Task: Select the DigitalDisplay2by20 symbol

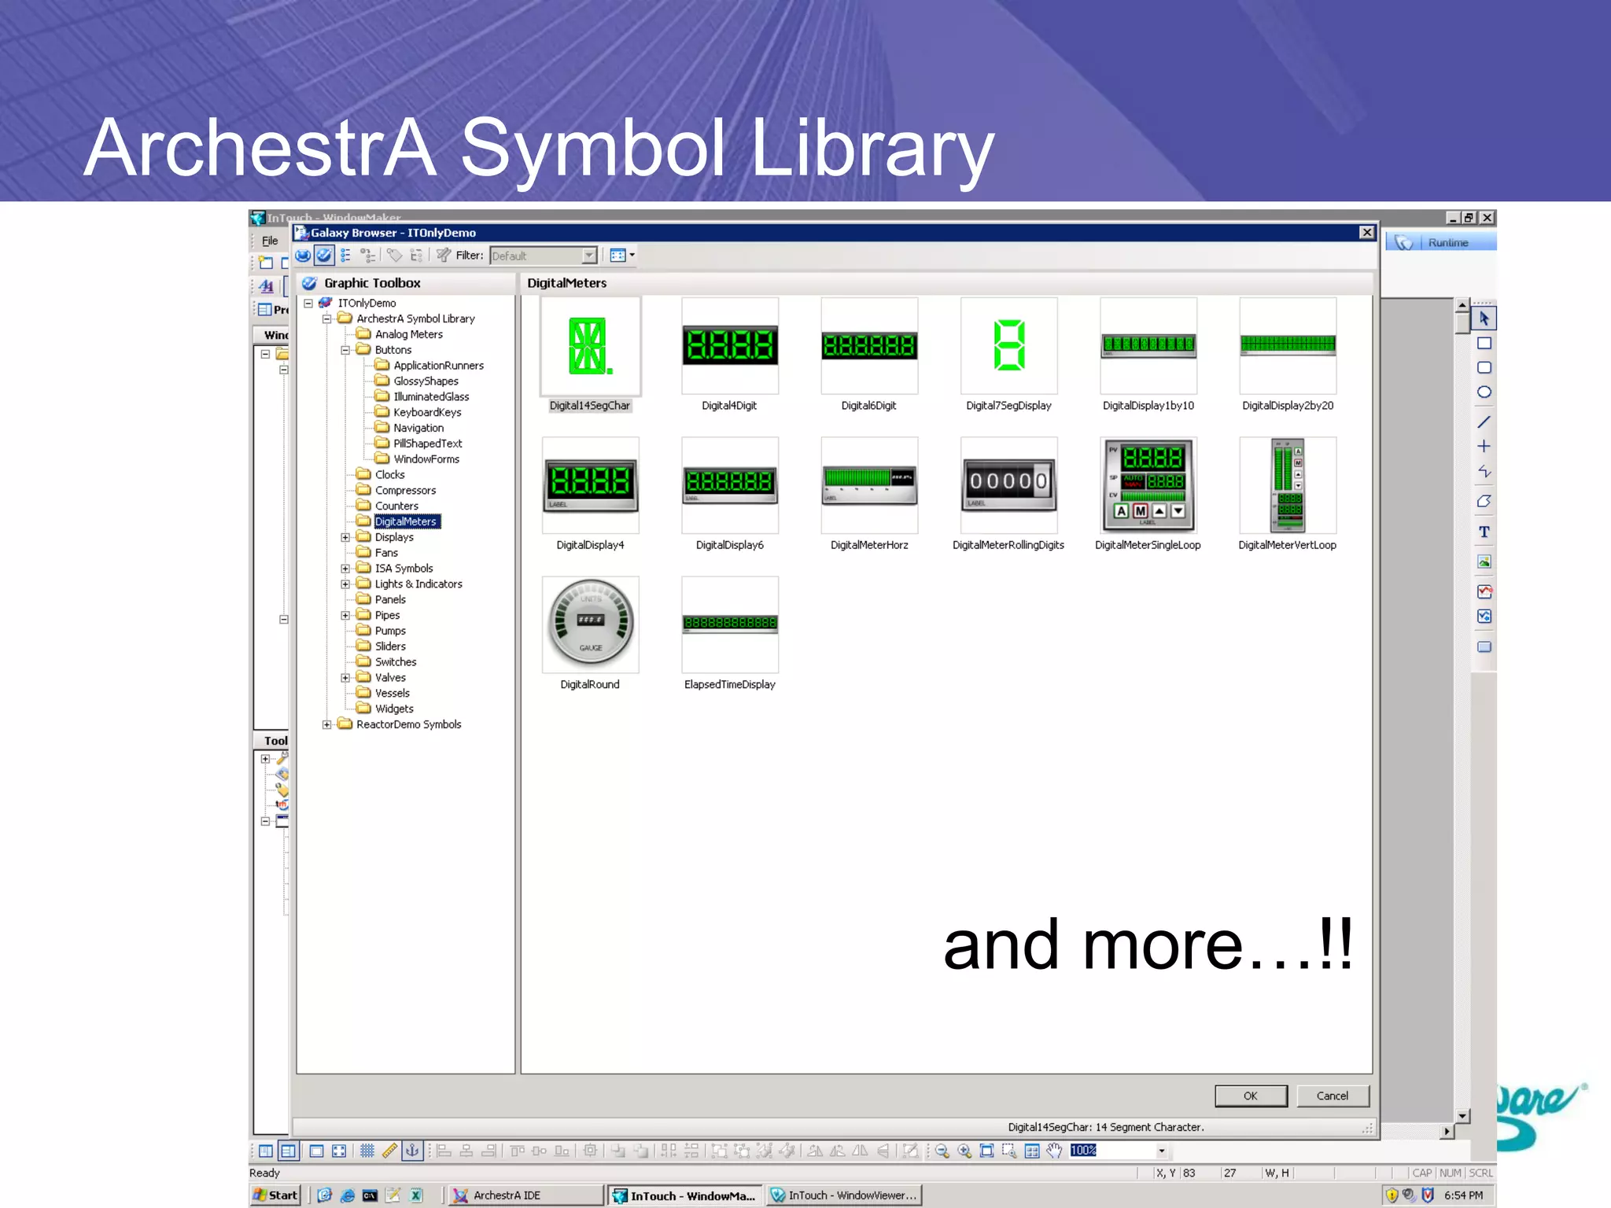Action: coord(1288,355)
